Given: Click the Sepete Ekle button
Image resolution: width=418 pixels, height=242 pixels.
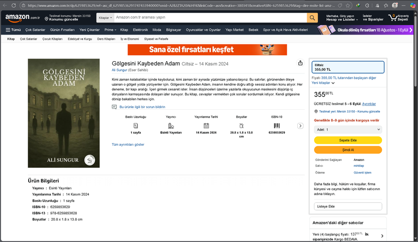Looking at the screenshot, I should [348, 140].
